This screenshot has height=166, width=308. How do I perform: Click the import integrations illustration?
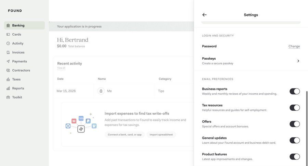click(81, 123)
